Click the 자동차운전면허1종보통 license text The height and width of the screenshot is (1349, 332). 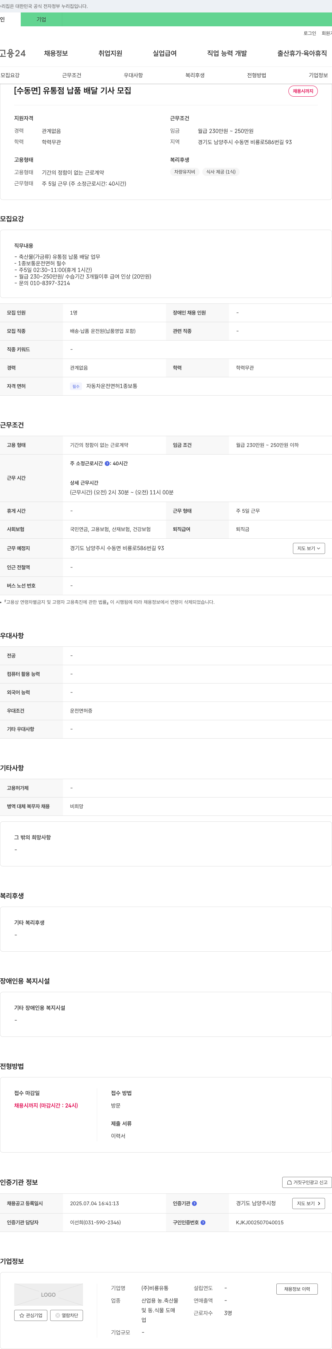click(112, 386)
